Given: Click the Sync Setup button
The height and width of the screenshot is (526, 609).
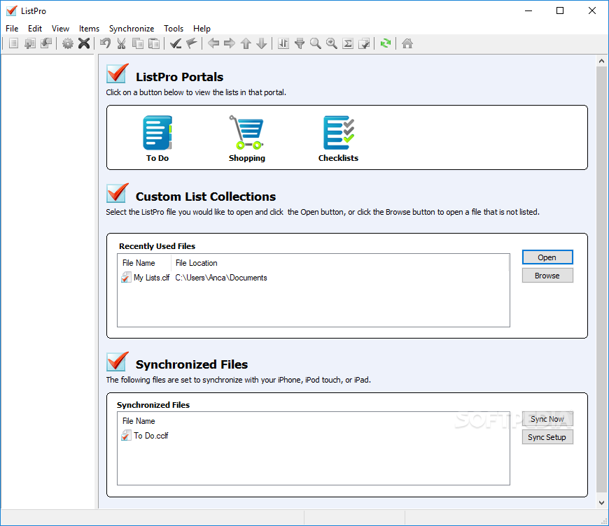Looking at the screenshot, I should (x=547, y=437).
